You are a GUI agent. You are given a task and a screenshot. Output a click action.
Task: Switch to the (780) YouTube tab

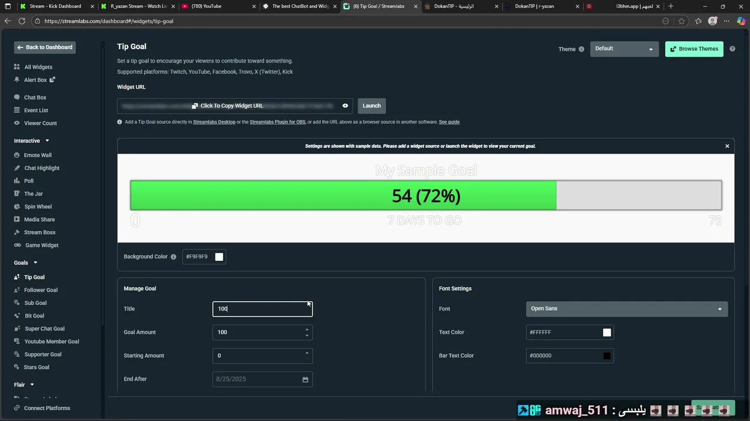coord(217,6)
